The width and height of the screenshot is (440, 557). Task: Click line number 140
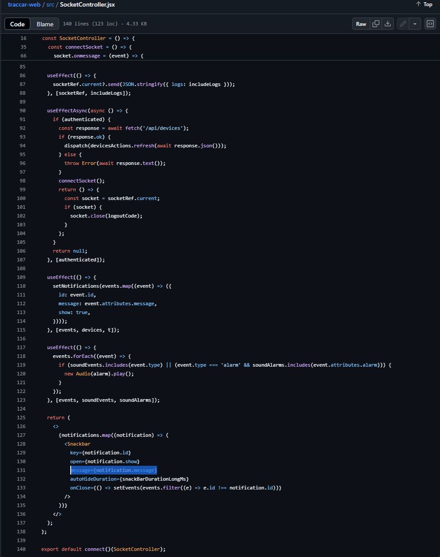(21, 549)
